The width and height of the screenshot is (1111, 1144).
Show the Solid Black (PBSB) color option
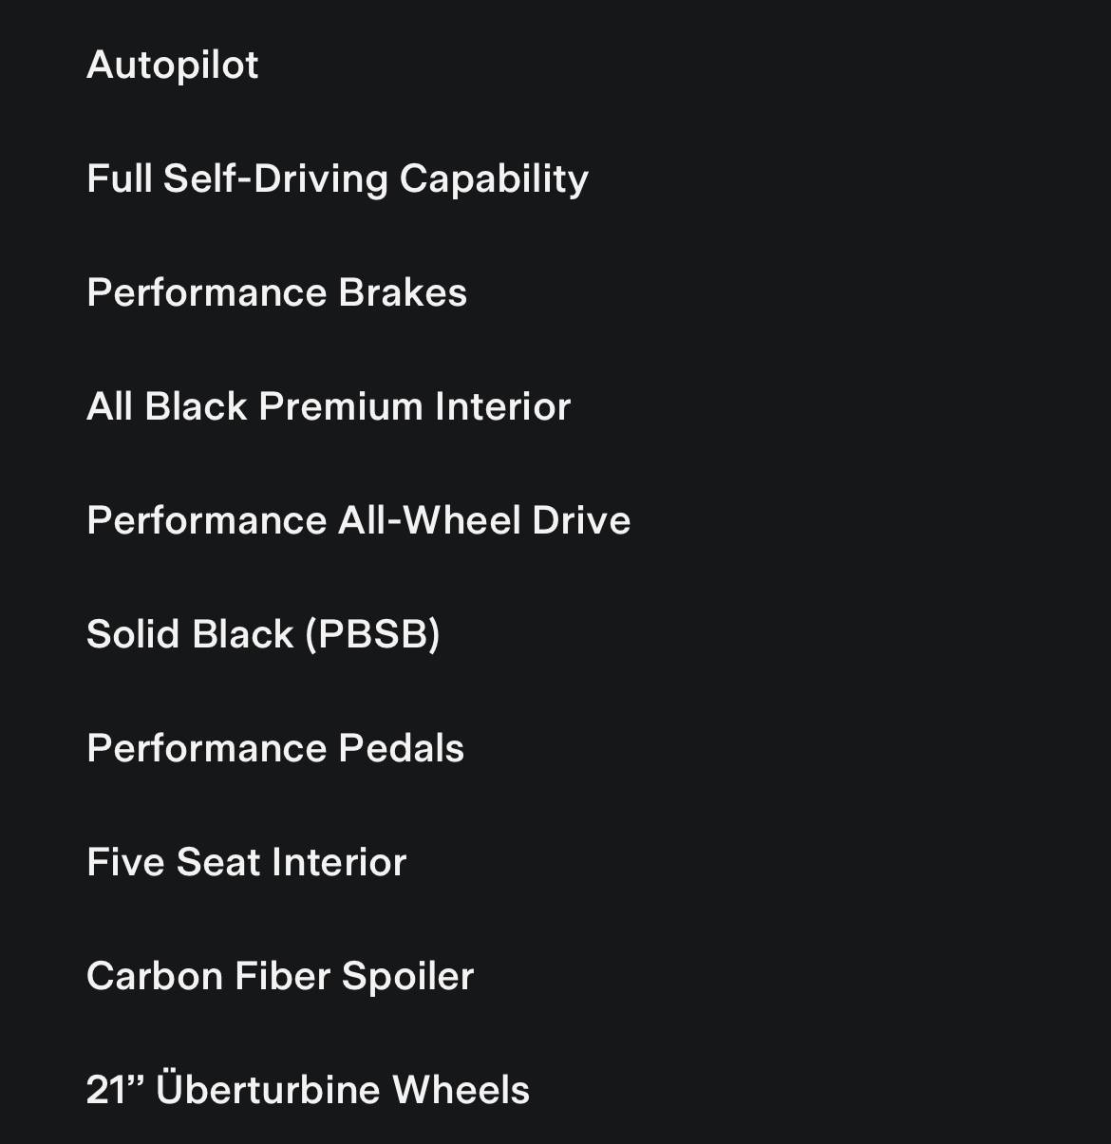click(x=263, y=634)
